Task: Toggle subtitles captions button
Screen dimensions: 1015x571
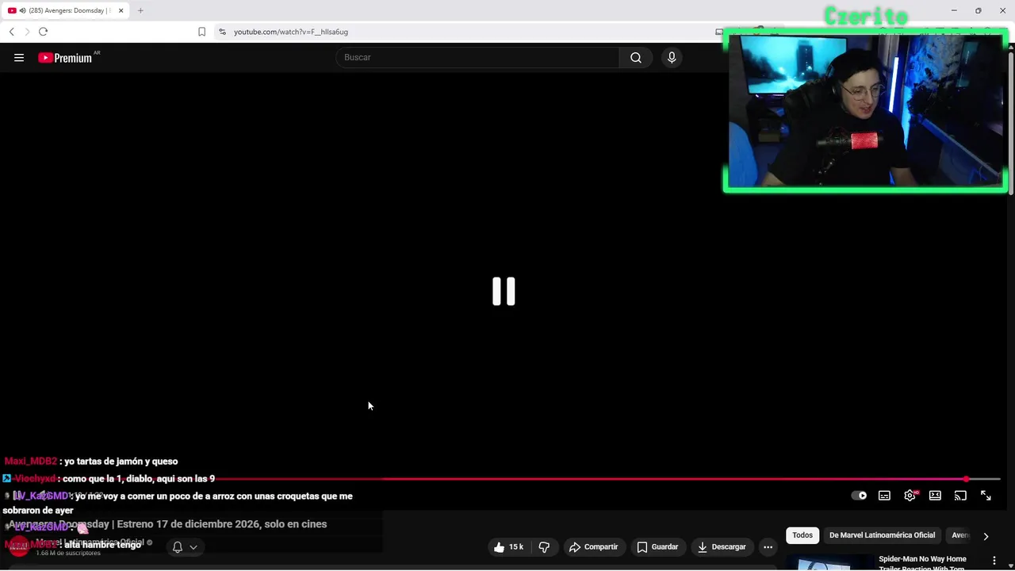Action: pyautogui.click(x=884, y=496)
